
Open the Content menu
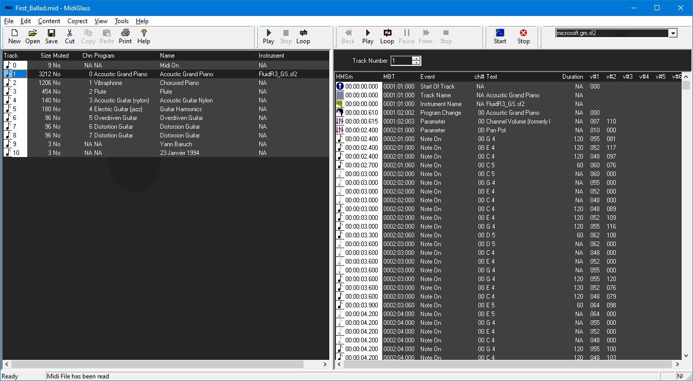coord(49,21)
